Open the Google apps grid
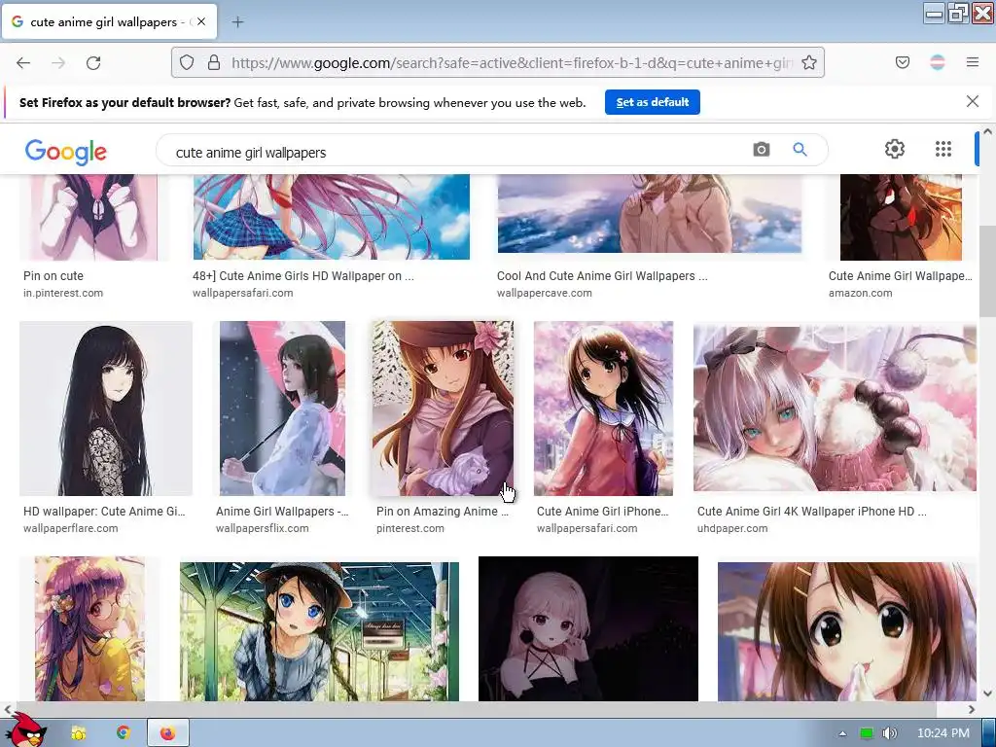 pyautogui.click(x=943, y=149)
